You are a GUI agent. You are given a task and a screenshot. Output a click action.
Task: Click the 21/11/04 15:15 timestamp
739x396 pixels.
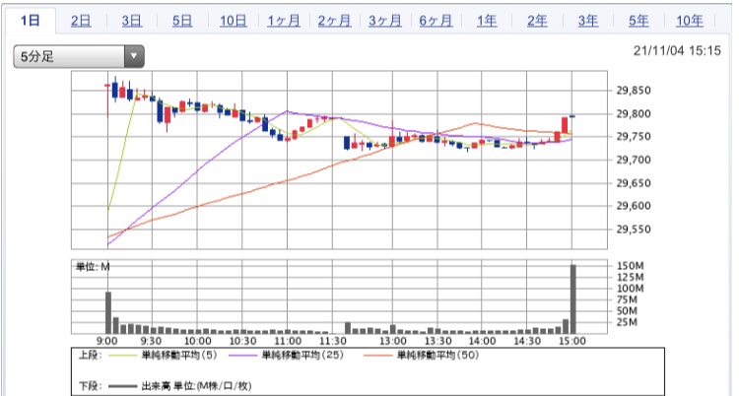(x=677, y=51)
